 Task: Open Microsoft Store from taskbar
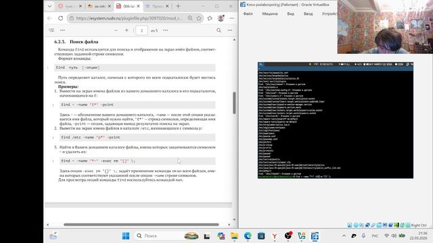pyautogui.click(x=261, y=236)
